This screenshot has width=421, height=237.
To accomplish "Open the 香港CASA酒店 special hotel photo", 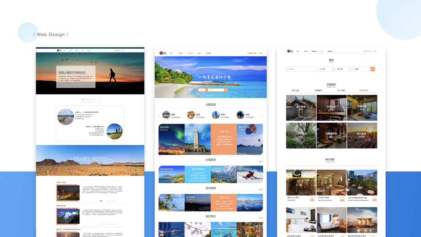I will tap(301, 182).
